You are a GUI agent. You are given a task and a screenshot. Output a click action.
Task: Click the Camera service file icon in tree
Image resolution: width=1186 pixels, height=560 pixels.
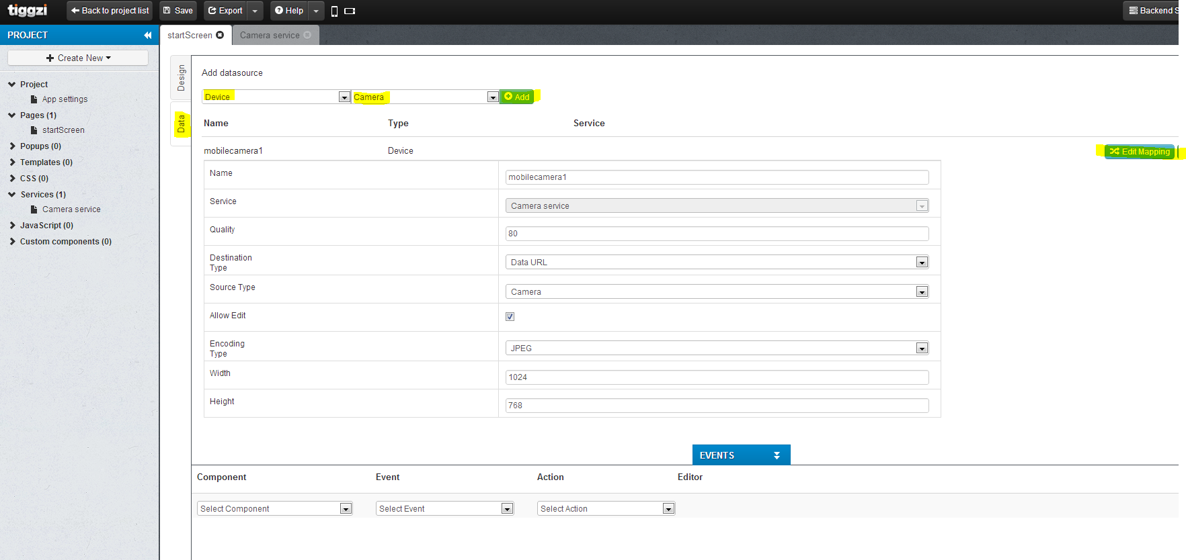34,209
